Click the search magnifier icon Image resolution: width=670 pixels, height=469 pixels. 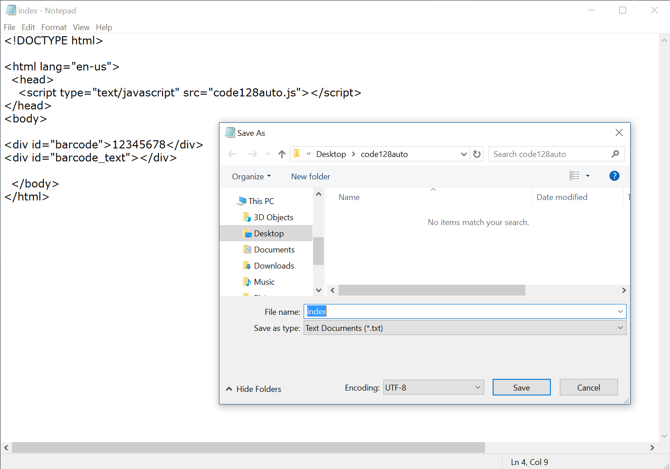[x=615, y=154]
